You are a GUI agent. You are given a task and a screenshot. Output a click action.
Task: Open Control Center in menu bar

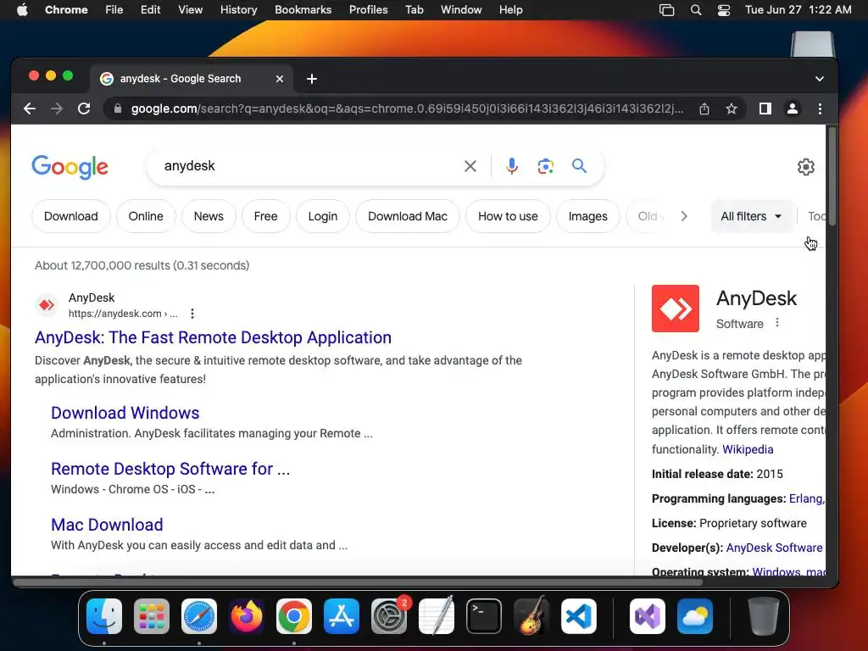click(x=724, y=10)
